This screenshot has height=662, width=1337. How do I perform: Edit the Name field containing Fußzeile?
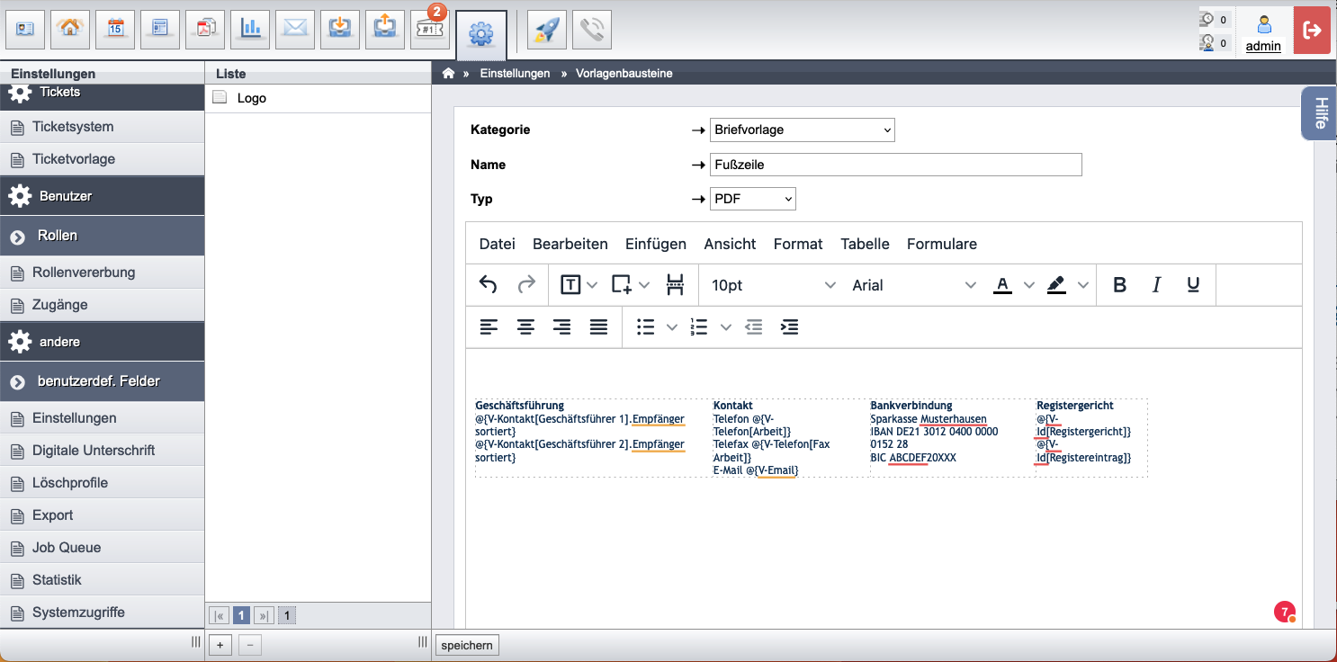pyautogui.click(x=896, y=165)
